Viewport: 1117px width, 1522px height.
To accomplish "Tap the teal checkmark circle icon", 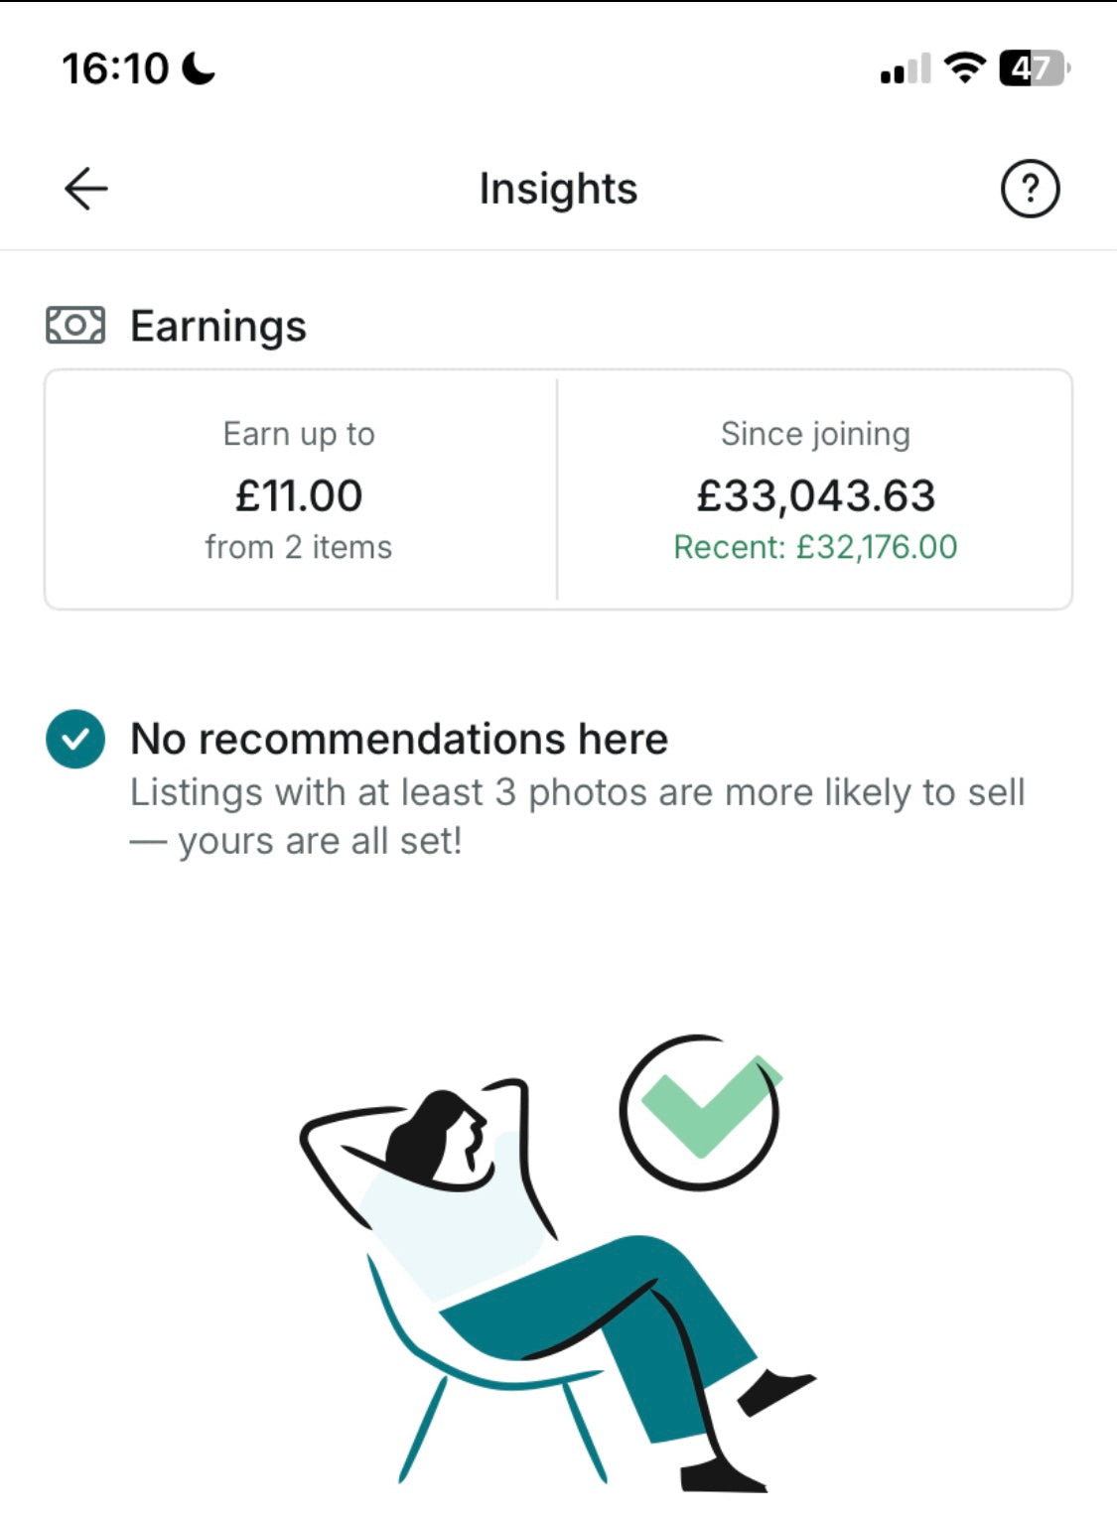I will [x=75, y=740].
